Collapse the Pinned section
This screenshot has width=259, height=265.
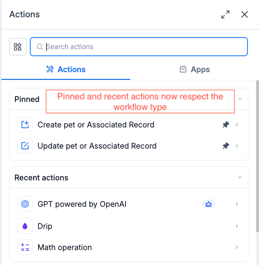click(240, 99)
